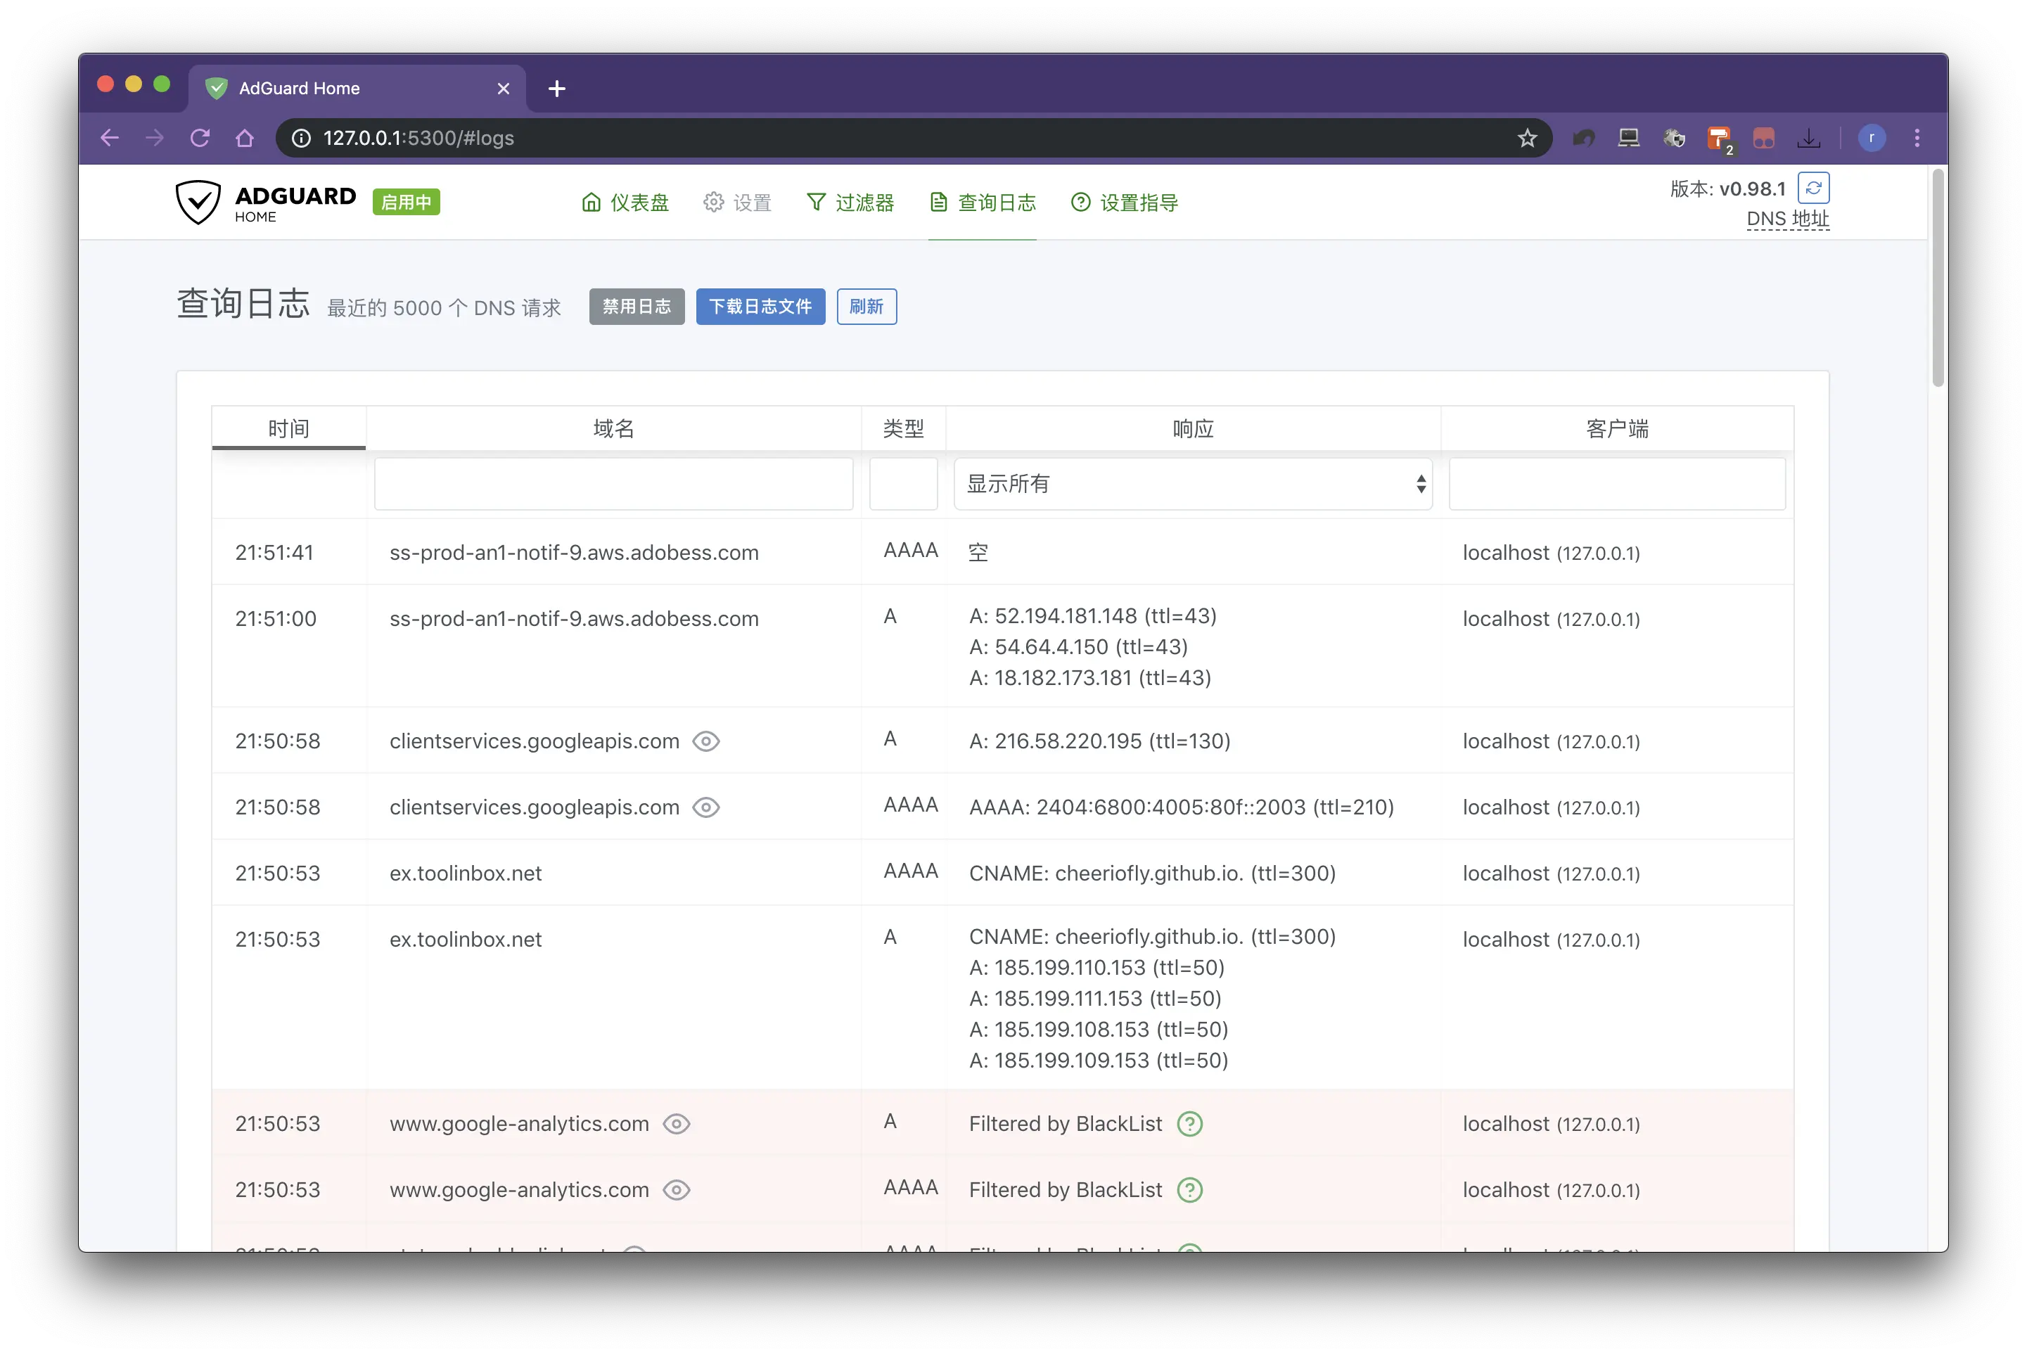
Task: Bookmark page with the star icon
Action: click(1527, 139)
